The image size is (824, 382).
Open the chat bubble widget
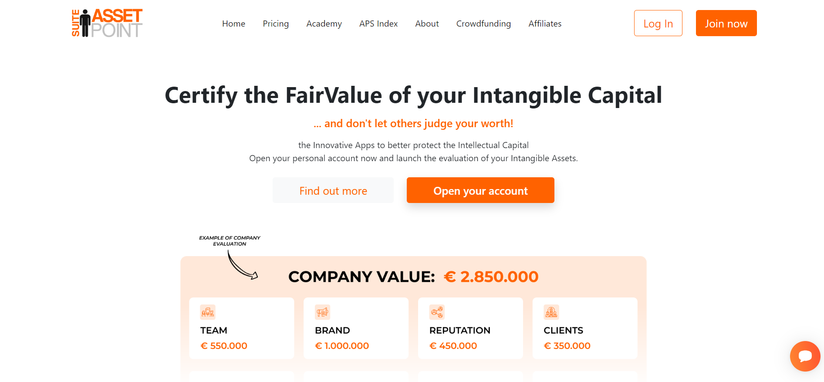point(805,356)
